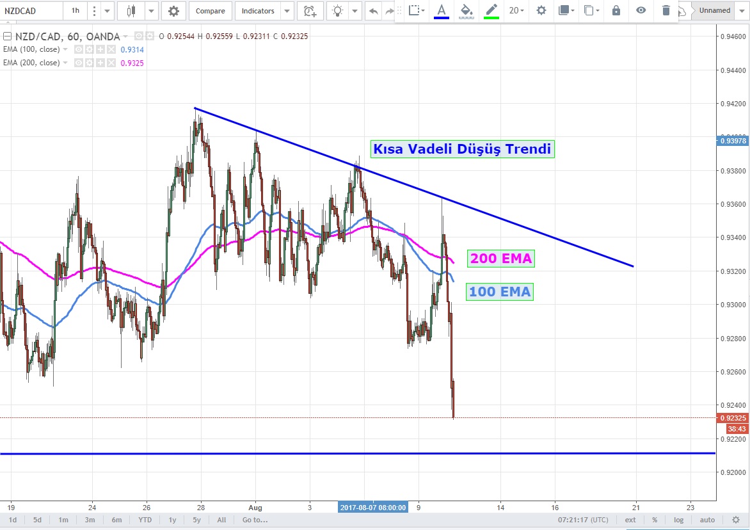Hide the EMA (100, close) indicator

tap(79, 49)
